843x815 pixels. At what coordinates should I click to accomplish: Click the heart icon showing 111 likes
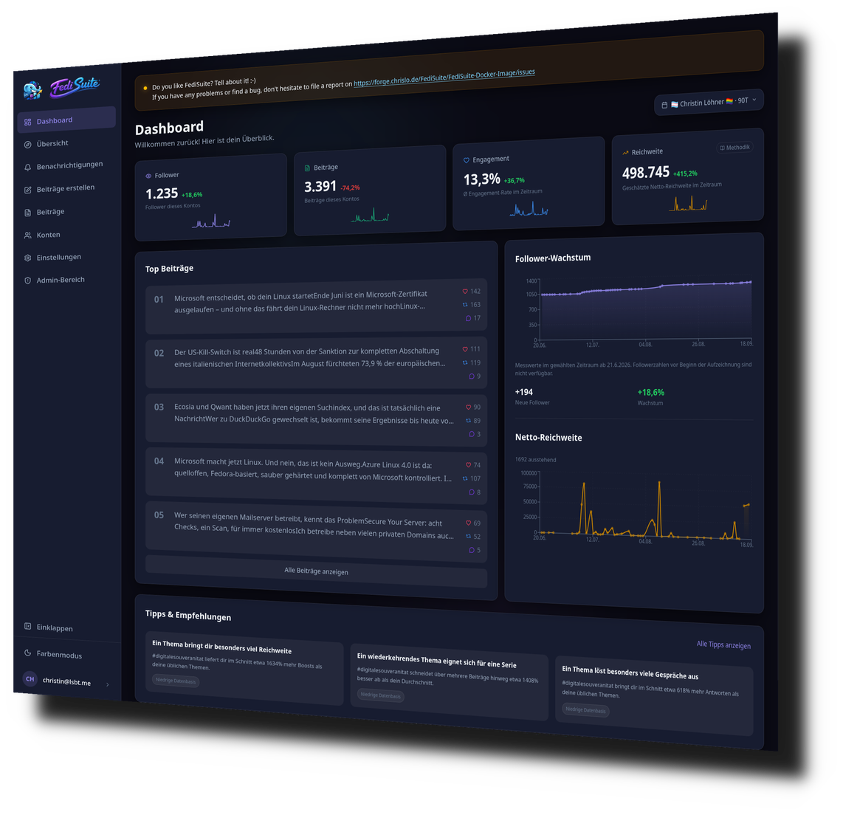(x=465, y=349)
